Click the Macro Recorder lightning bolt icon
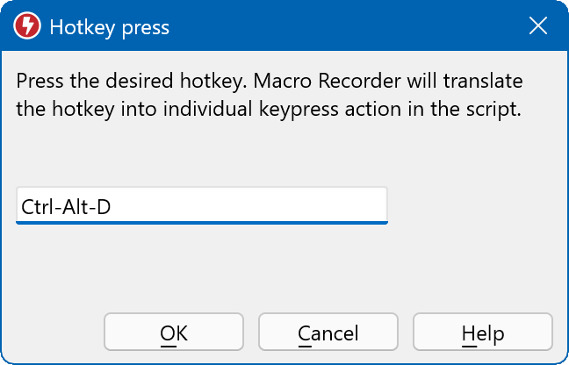 coord(27,26)
